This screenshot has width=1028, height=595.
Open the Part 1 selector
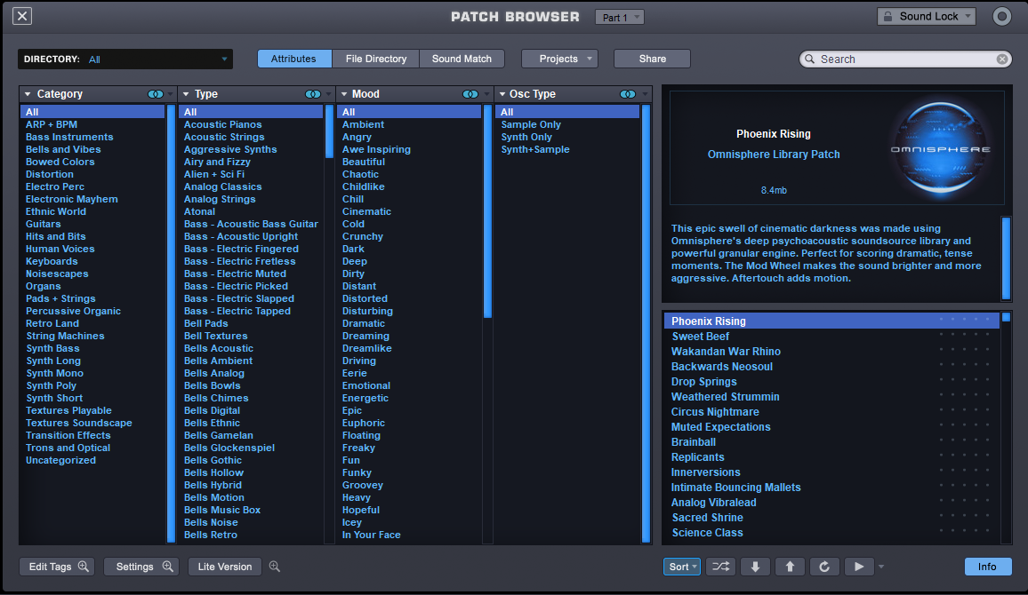pyautogui.click(x=619, y=16)
